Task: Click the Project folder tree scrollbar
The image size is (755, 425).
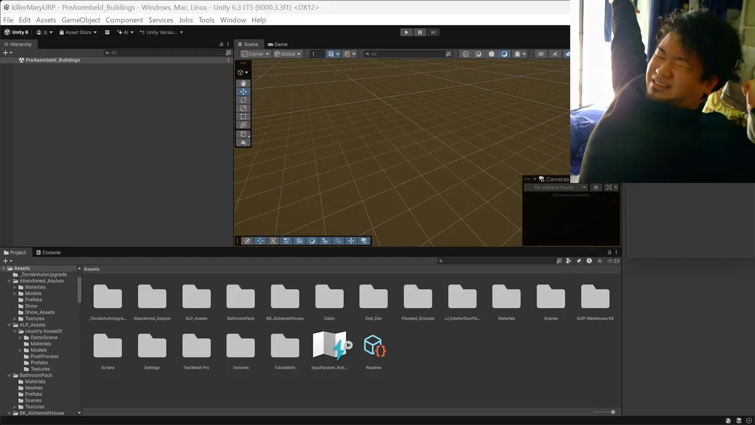Action: click(79, 289)
